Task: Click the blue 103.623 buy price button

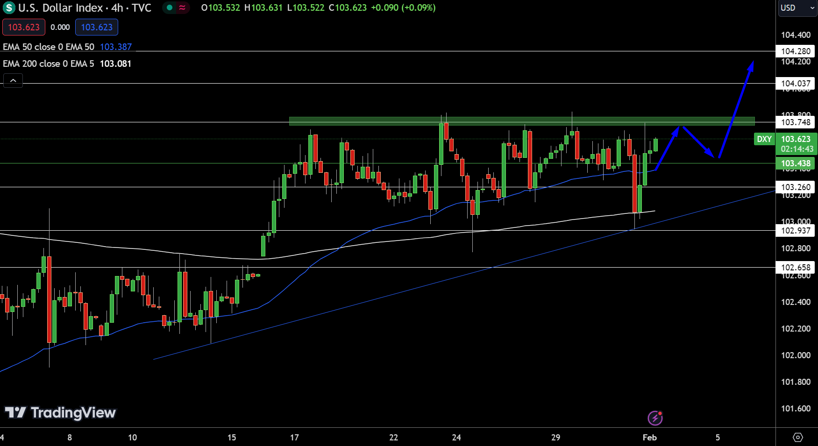Action: [x=97, y=27]
